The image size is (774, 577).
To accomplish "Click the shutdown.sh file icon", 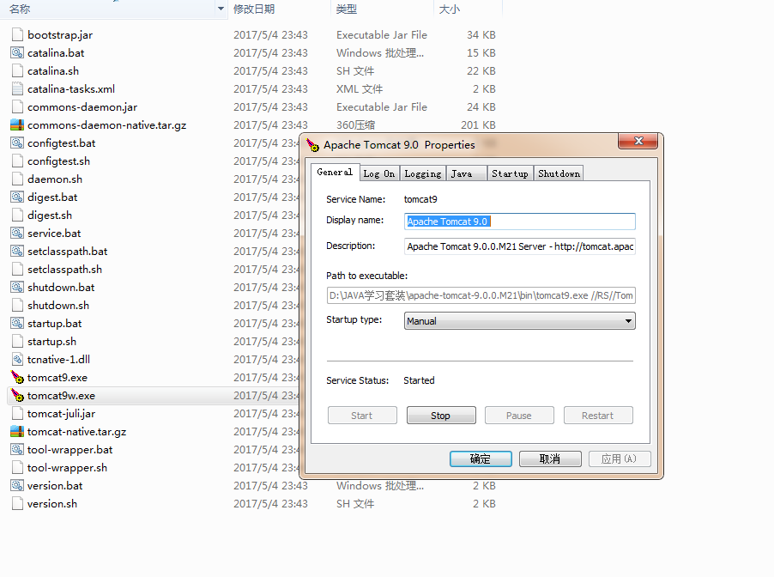I will click(17, 306).
